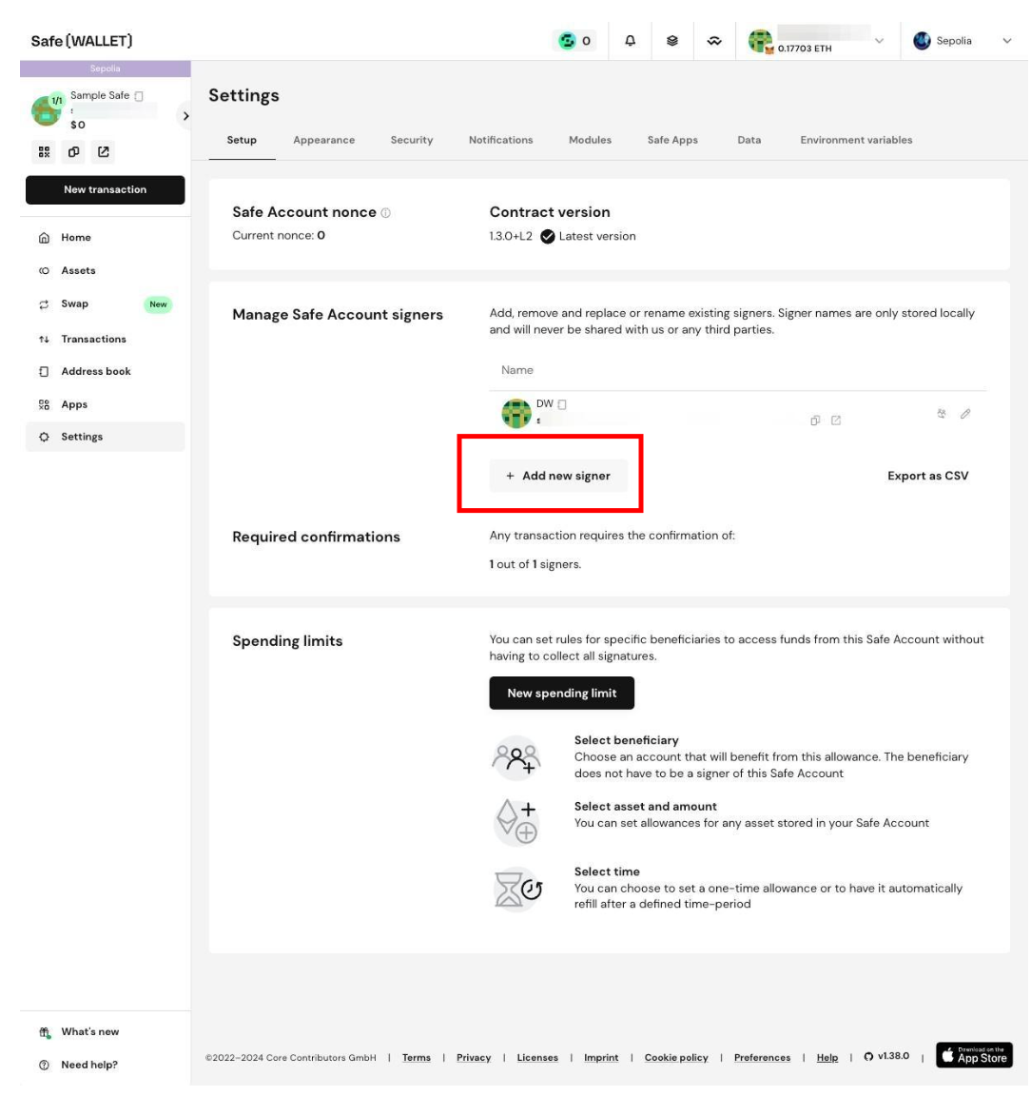Click the New transaction button
The image size is (1031, 1096).
(105, 189)
